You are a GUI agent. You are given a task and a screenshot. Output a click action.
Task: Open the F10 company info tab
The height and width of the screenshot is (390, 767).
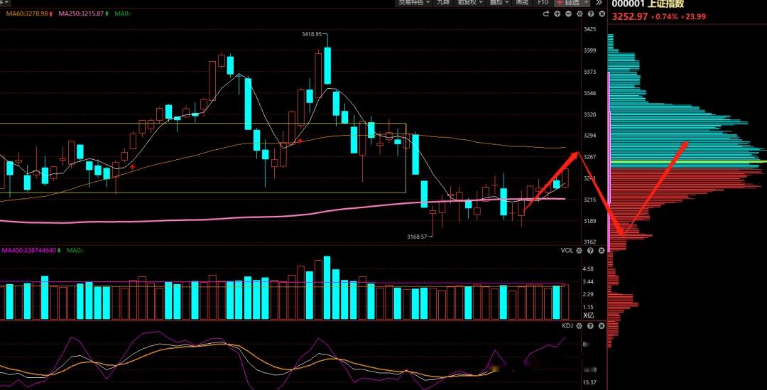pyautogui.click(x=543, y=3)
